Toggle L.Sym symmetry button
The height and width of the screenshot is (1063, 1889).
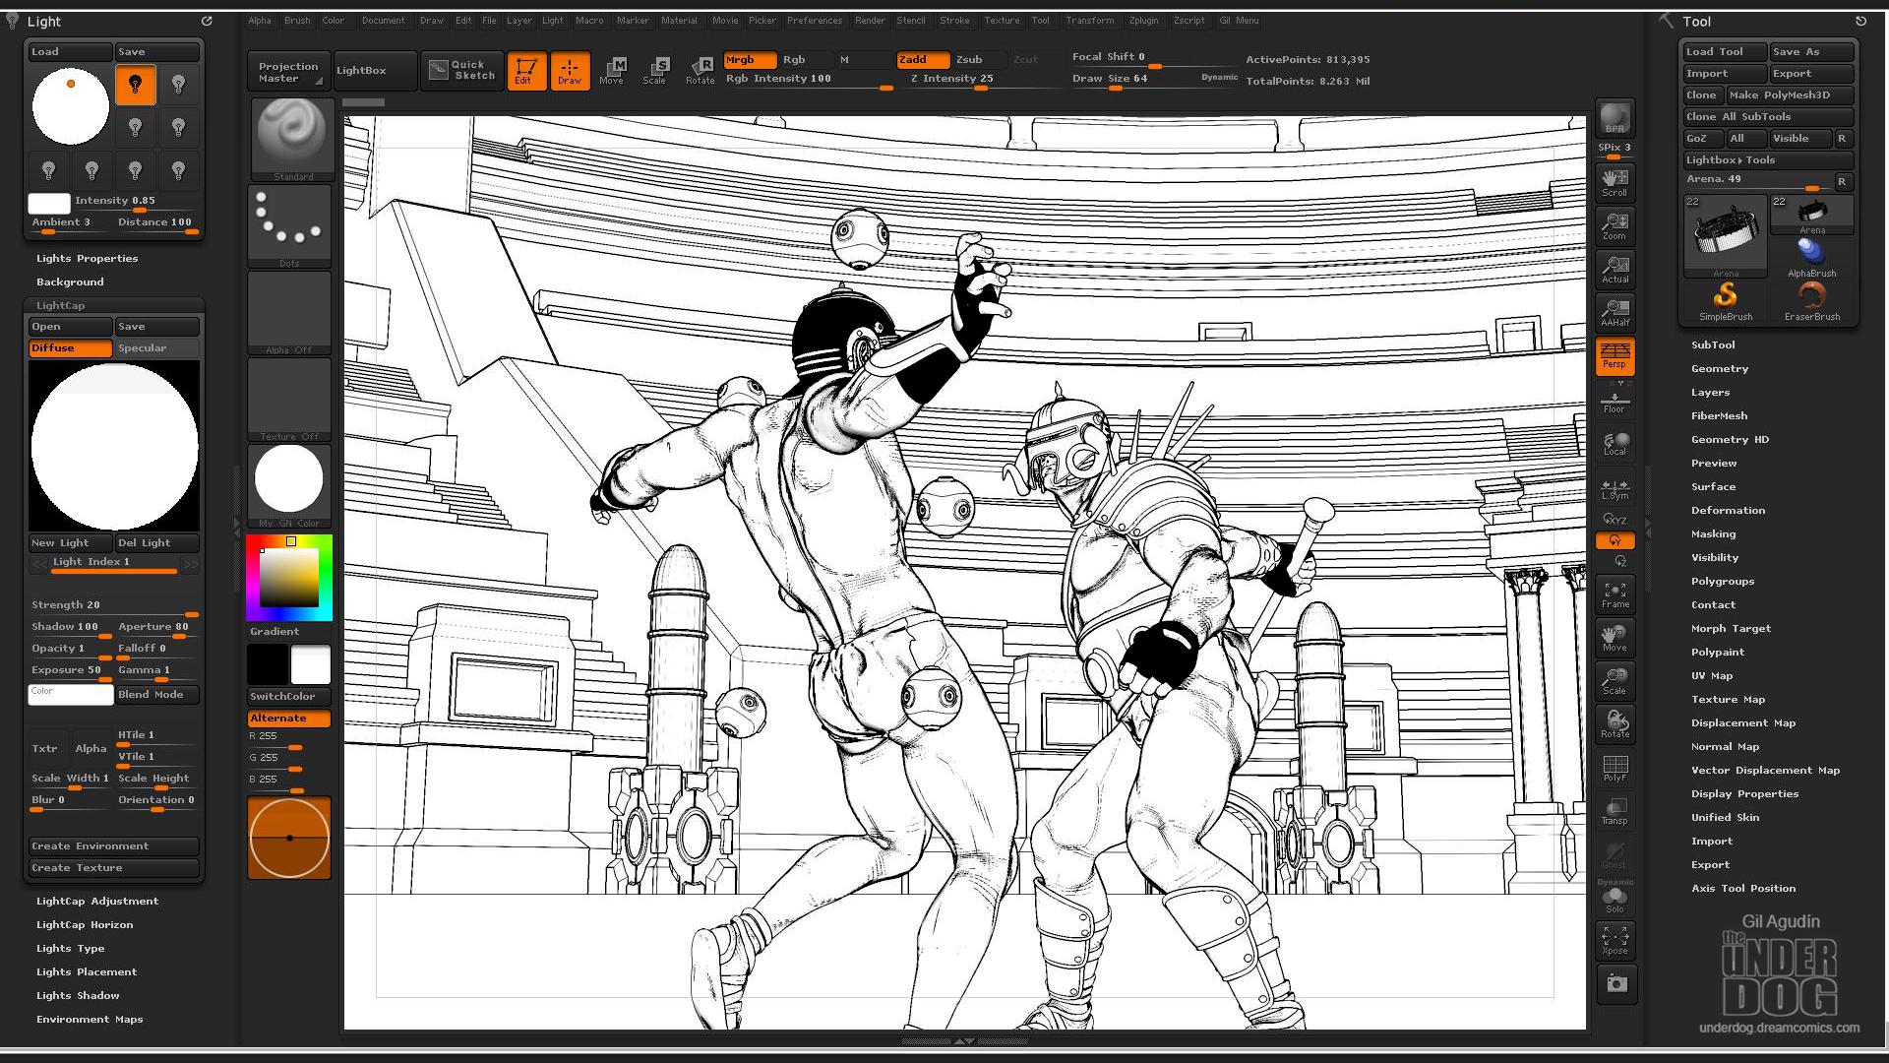pos(1615,489)
